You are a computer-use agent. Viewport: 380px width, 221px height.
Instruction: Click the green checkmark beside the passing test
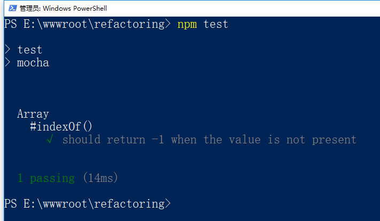coord(50,140)
